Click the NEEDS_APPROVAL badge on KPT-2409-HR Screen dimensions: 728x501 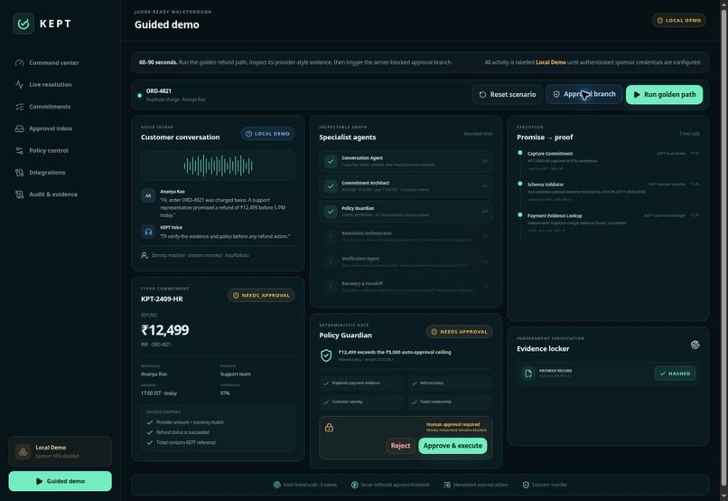pyautogui.click(x=261, y=296)
